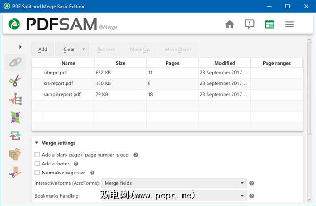Sort by the Size column header
This screenshot has width=316, height=206.
[x=120, y=63]
